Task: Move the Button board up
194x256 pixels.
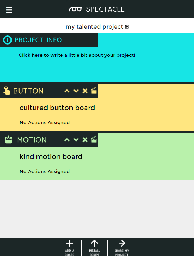Action: (x=67, y=91)
